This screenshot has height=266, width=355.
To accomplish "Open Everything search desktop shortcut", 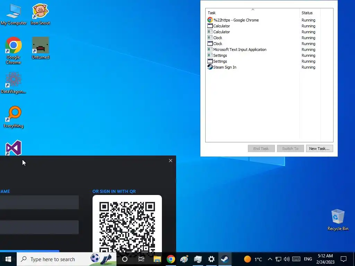I will [x=14, y=117].
